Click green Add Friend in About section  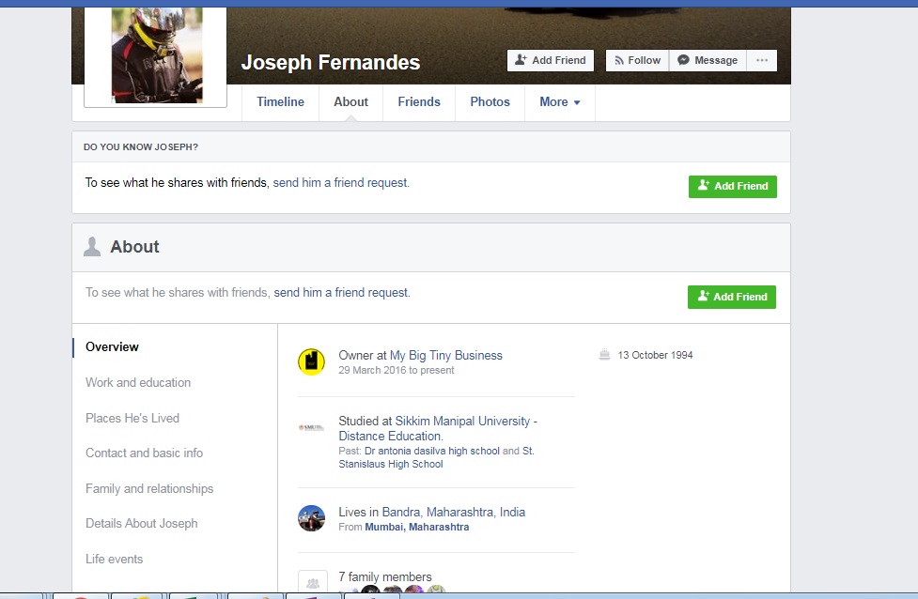pyautogui.click(x=732, y=297)
